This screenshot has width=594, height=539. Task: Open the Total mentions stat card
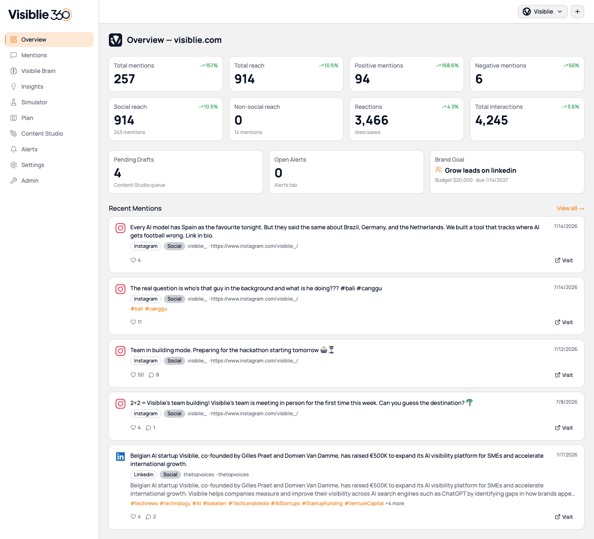coord(166,74)
